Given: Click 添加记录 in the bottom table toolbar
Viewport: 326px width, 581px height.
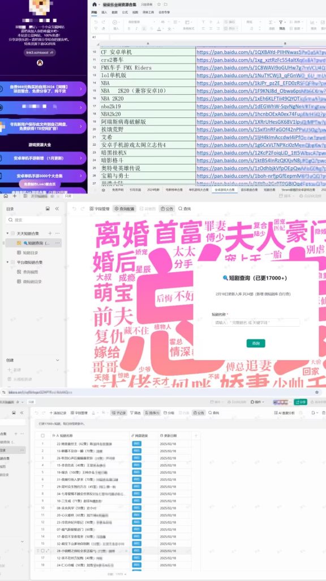Looking at the screenshot, I should tap(58, 412).
